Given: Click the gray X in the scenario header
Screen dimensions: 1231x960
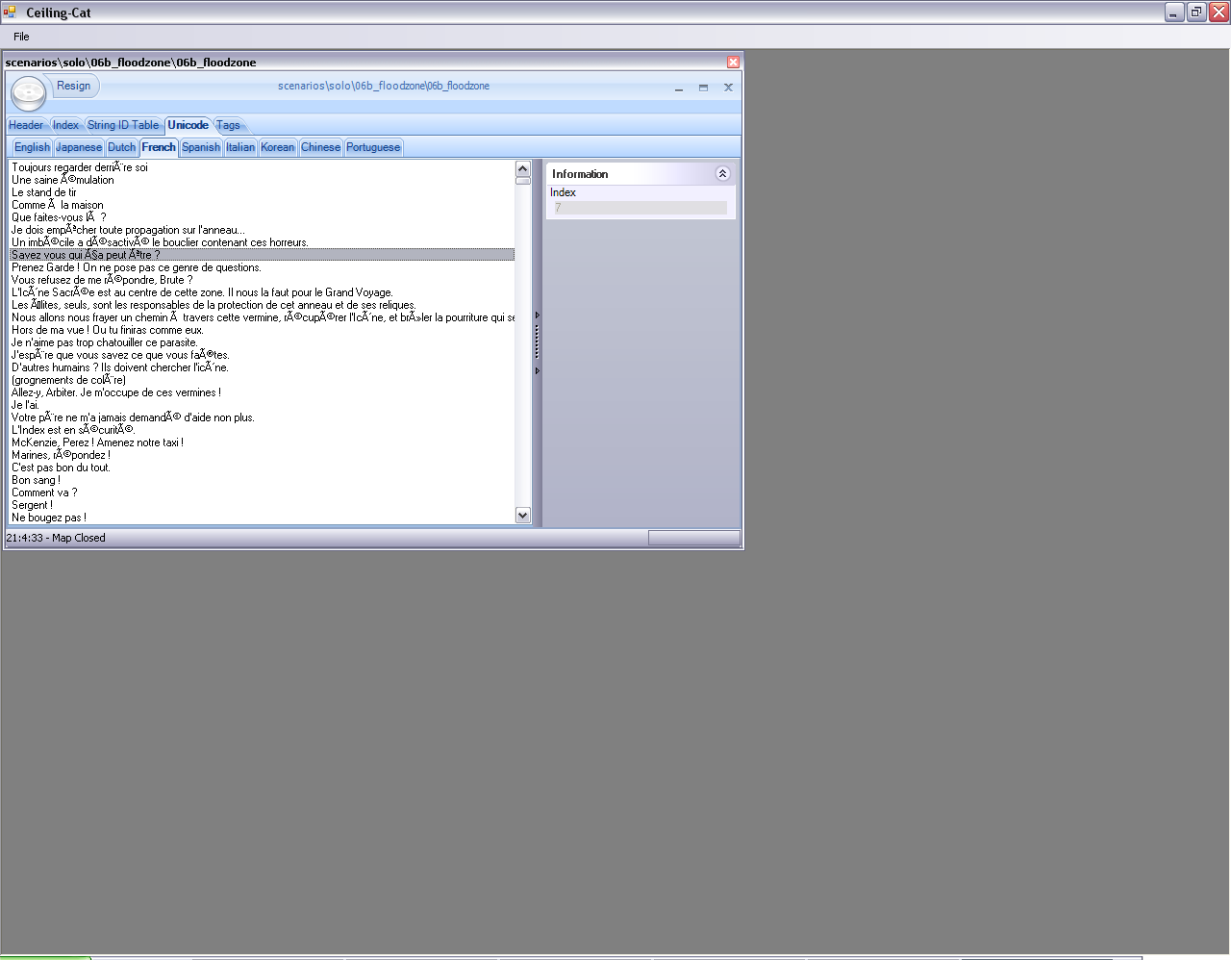Looking at the screenshot, I should point(728,88).
